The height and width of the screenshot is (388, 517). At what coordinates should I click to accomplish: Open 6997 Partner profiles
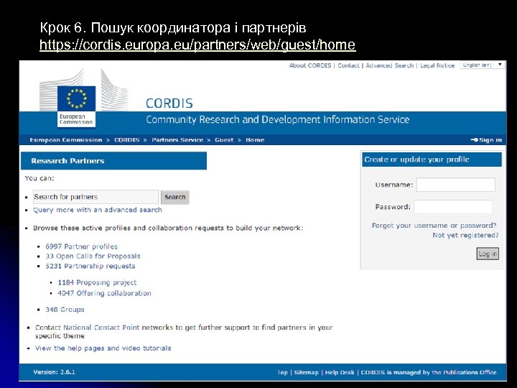[x=81, y=246]
